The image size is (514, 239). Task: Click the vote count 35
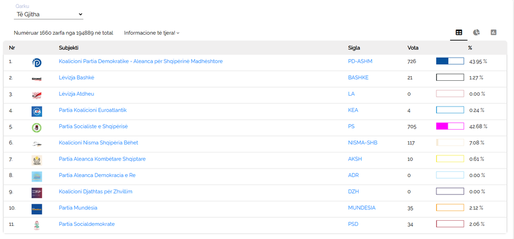pyautogui.click(x=411, y=208)
